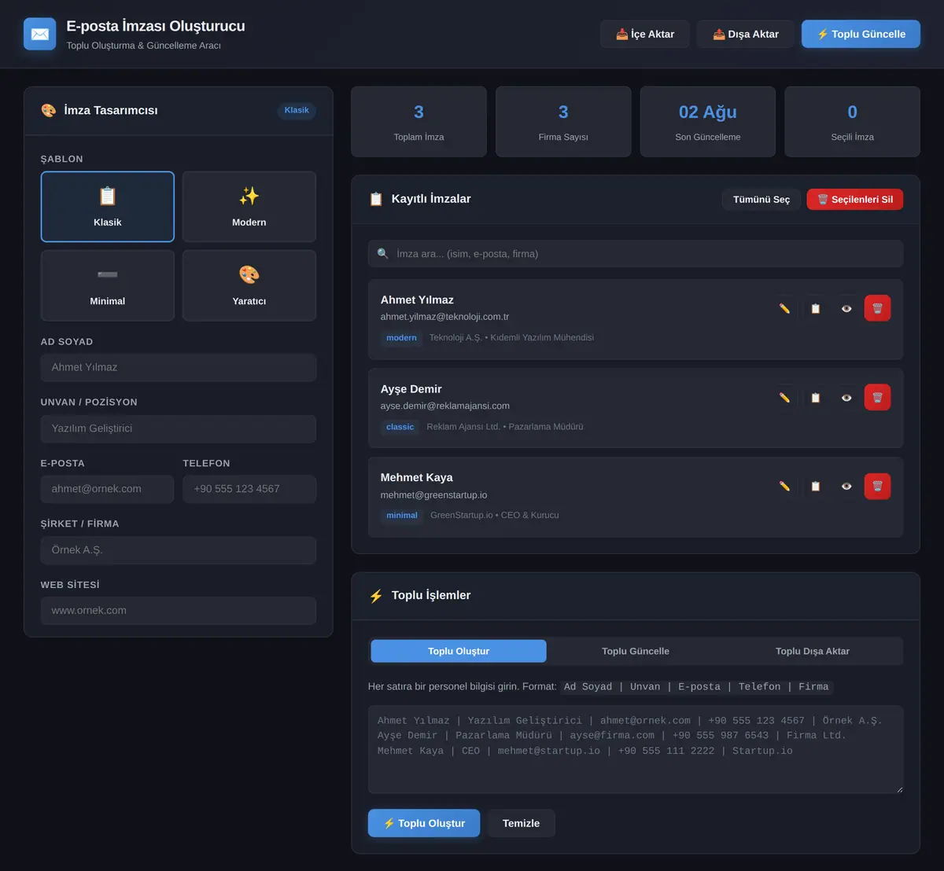The image size is (944, 871).
Task: Click the Web Sitesi input field
Action: [179, 611]
